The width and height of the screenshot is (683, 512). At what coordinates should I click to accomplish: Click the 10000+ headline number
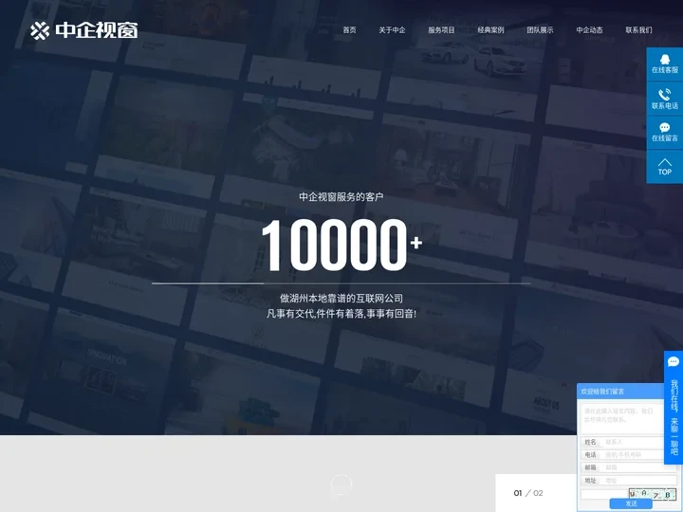[x=341, y=246]
